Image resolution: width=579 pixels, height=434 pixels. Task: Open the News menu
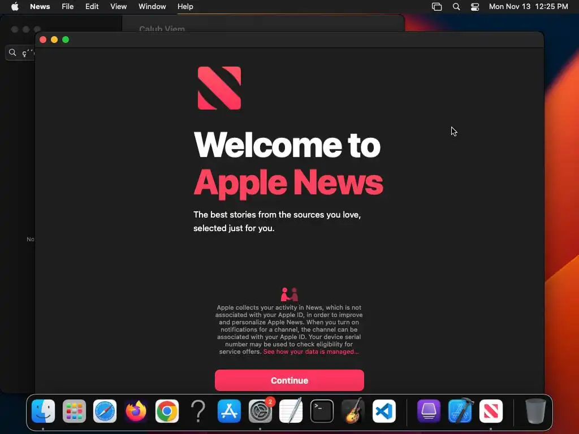[x=40, y=7]
